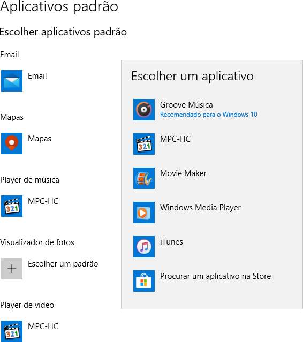The width and height of the screenshot is (303, 342).
Task: Click "Procurar um aplicativo na Store"
Action: pyautogui.click(x=216, y=276)
